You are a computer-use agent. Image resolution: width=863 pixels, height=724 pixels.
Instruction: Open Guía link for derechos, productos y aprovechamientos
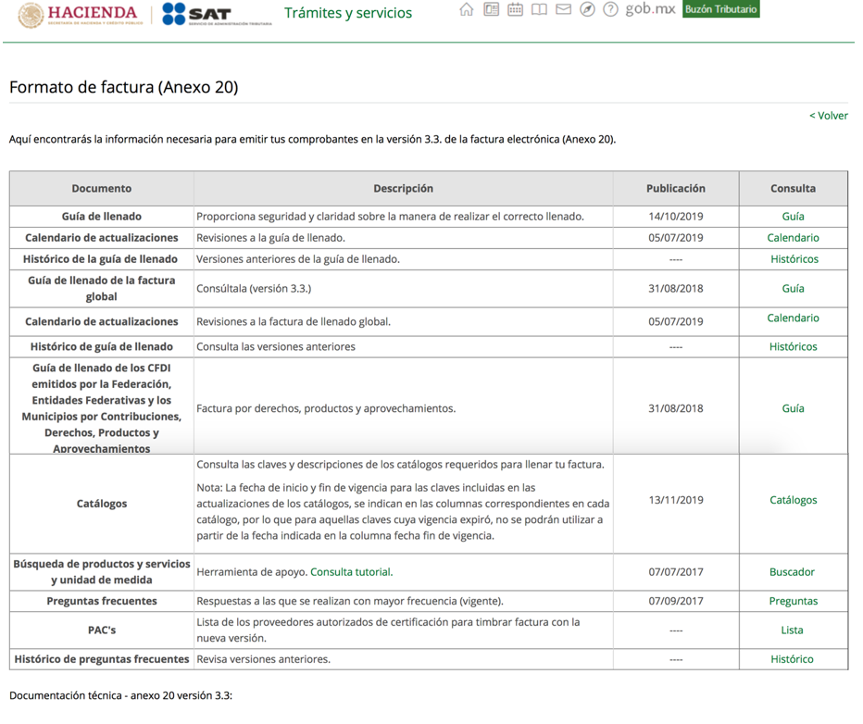click(794, 408)
